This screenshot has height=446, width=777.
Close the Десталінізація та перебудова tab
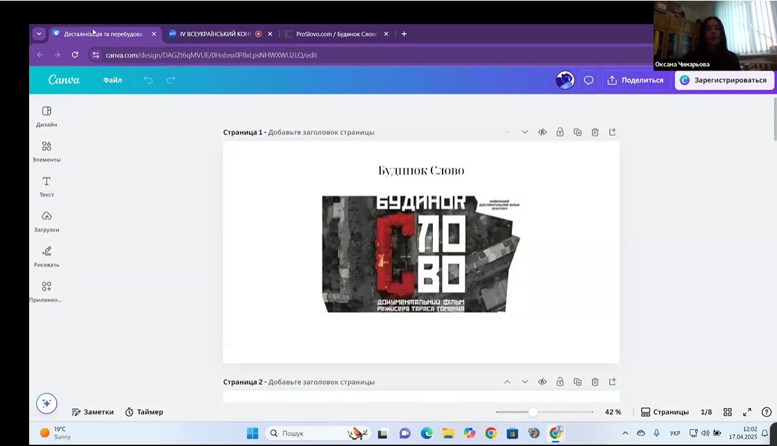pos(154,34)
